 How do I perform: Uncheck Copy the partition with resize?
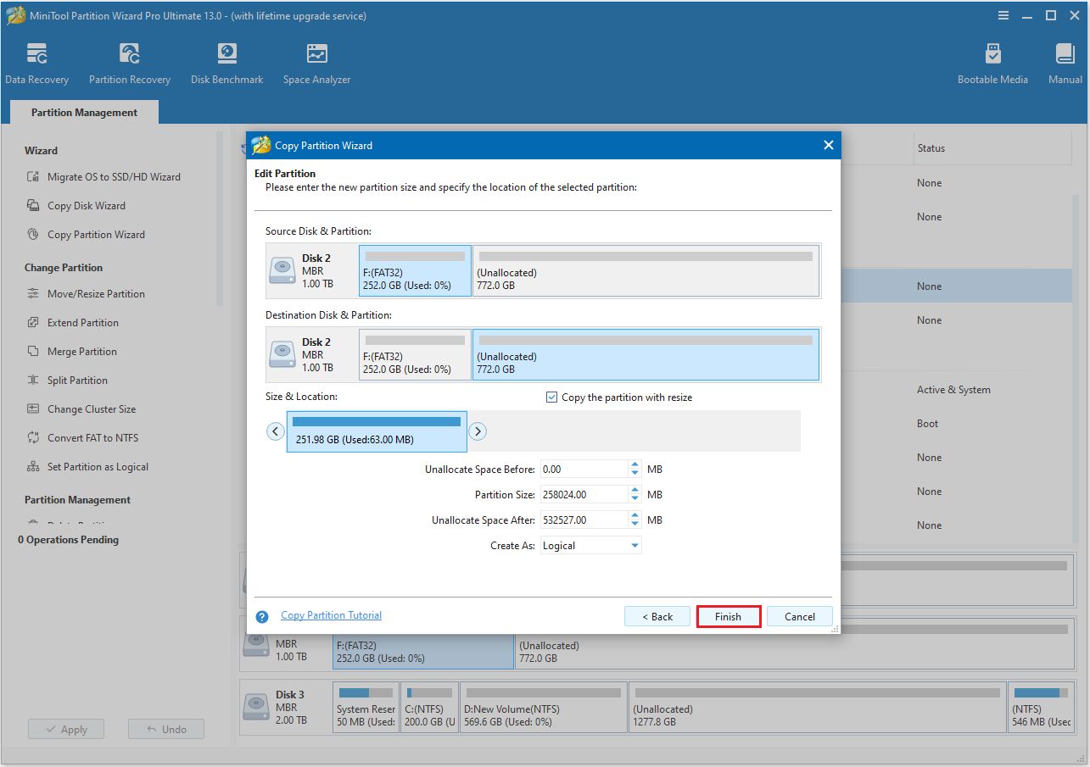[551, 397]
